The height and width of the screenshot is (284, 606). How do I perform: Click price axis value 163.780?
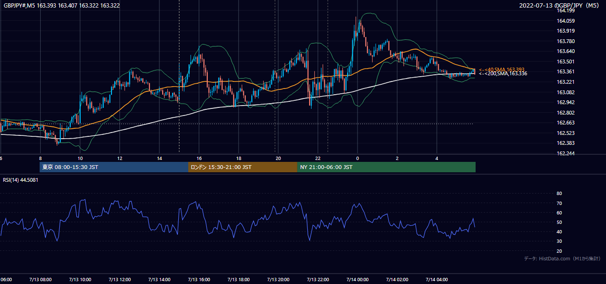pos(566,41)
